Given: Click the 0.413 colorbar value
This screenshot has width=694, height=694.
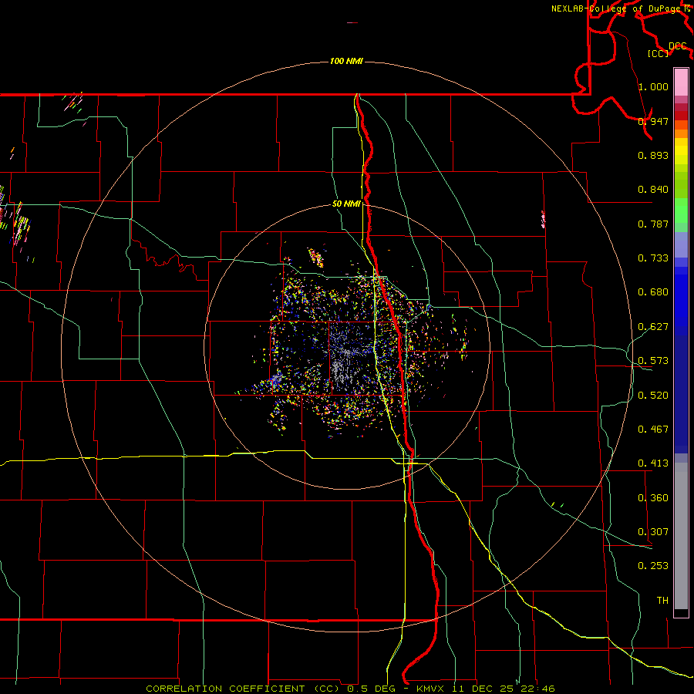Looking at the screenshot, I should [x=653, y=463].
